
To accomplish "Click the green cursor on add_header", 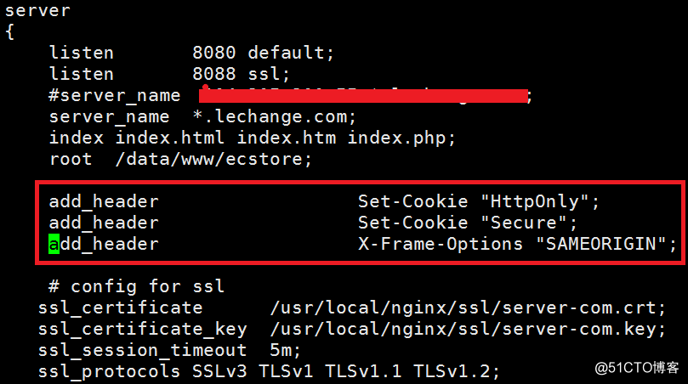I will (x=54, y=244).
